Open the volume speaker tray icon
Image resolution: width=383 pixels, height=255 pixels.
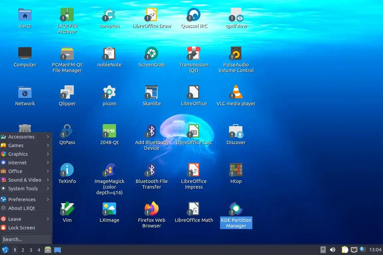click(x=332, y=250)
